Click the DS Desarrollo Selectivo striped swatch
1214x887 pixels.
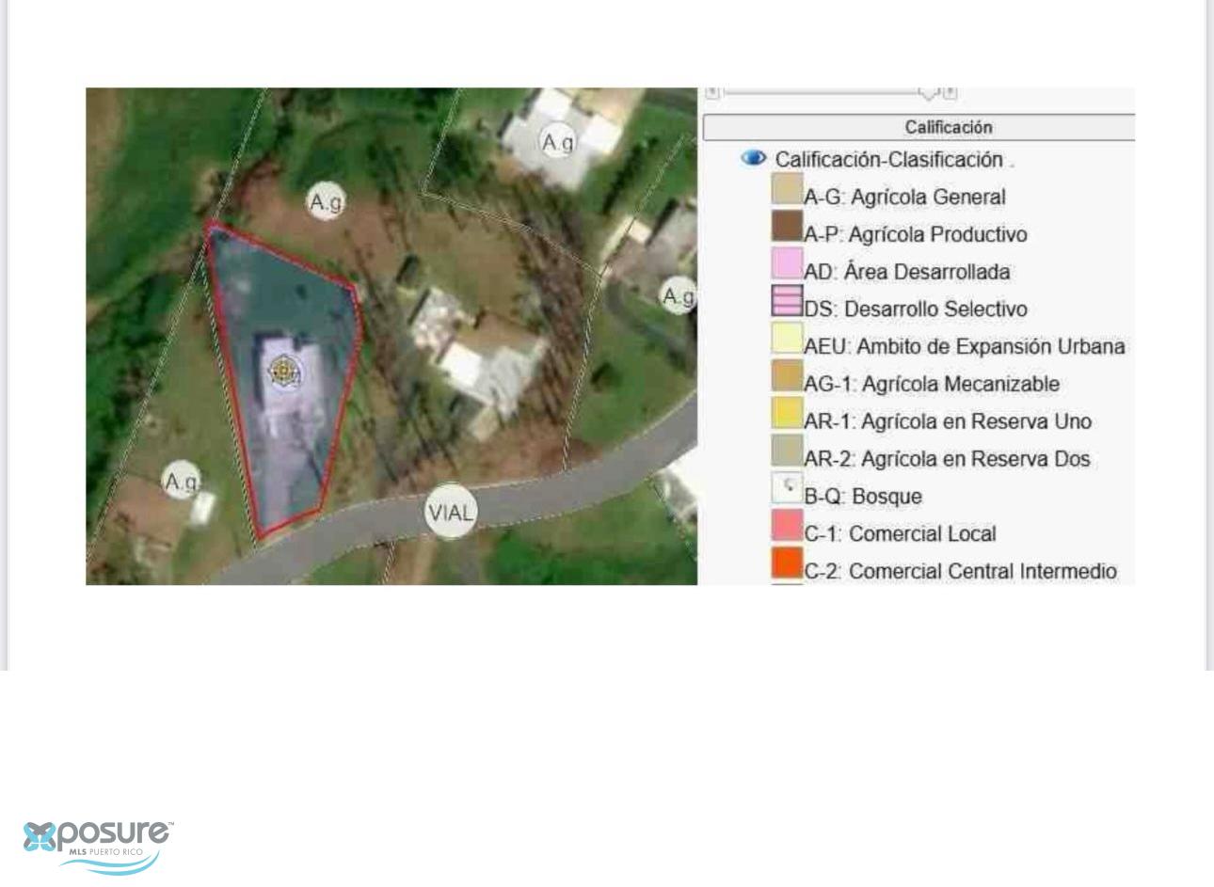[x=787, y=301]
